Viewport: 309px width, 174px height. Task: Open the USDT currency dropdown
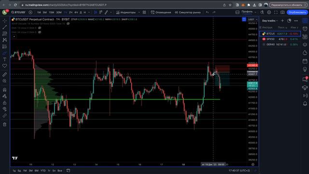253,19
